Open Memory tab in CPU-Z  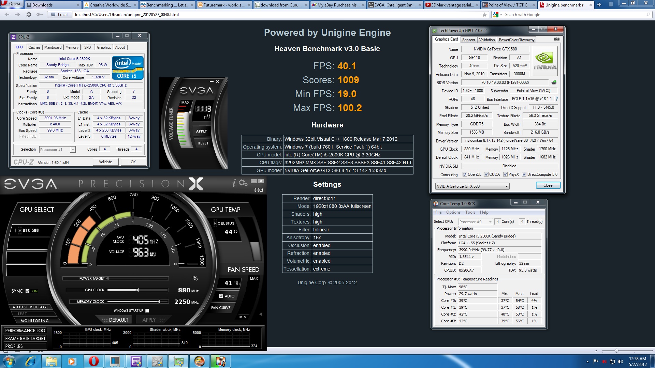[x=72, y=47]
